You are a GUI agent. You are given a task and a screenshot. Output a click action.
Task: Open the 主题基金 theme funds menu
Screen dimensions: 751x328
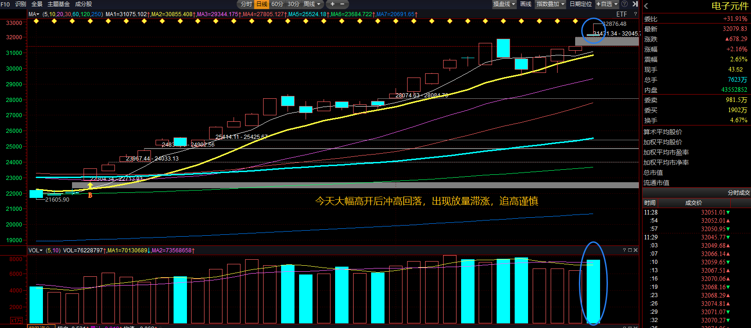(59, 4)
